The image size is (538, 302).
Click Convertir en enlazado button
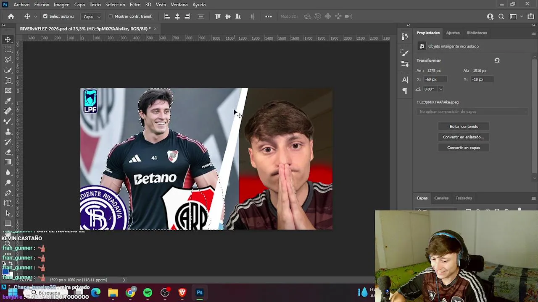[x=464, y=137]
